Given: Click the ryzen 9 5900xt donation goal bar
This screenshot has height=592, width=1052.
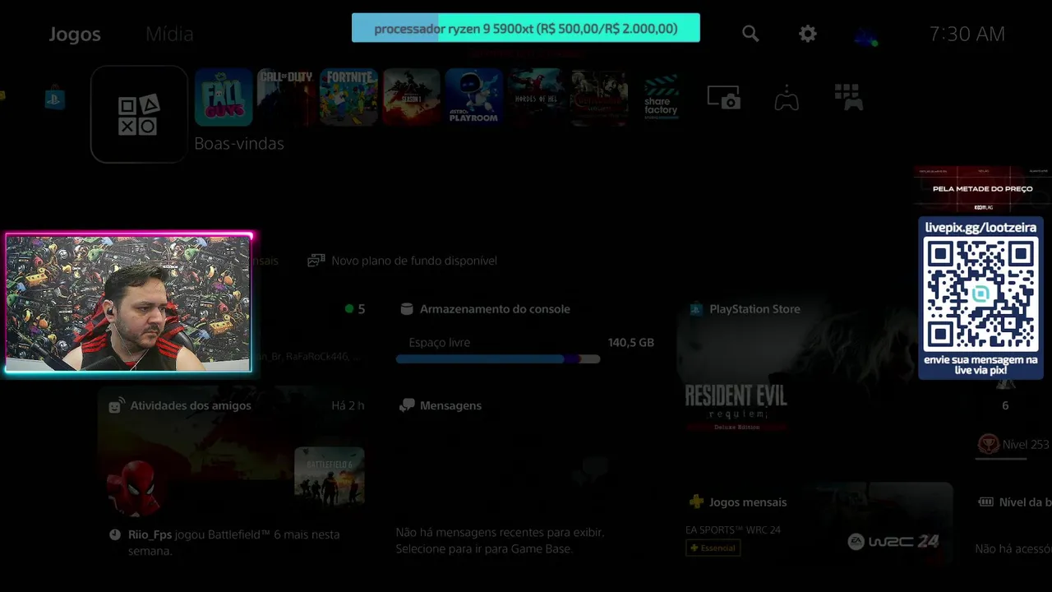Looking at the screenshot, I should (526, 28).
